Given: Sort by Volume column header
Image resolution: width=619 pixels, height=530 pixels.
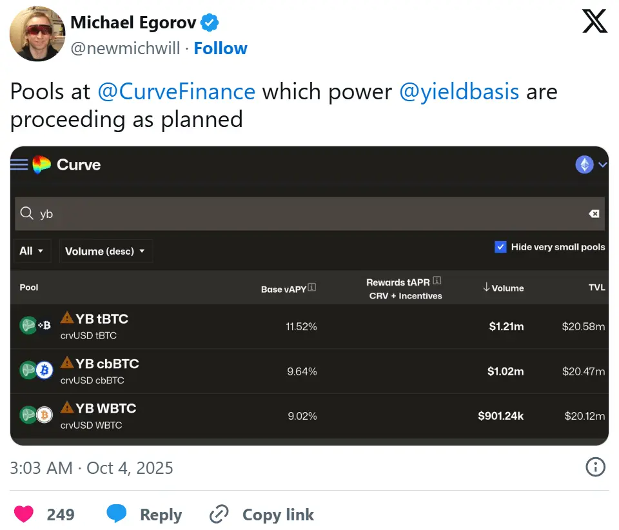Looking at the screenshot, I should click(503, 288).
